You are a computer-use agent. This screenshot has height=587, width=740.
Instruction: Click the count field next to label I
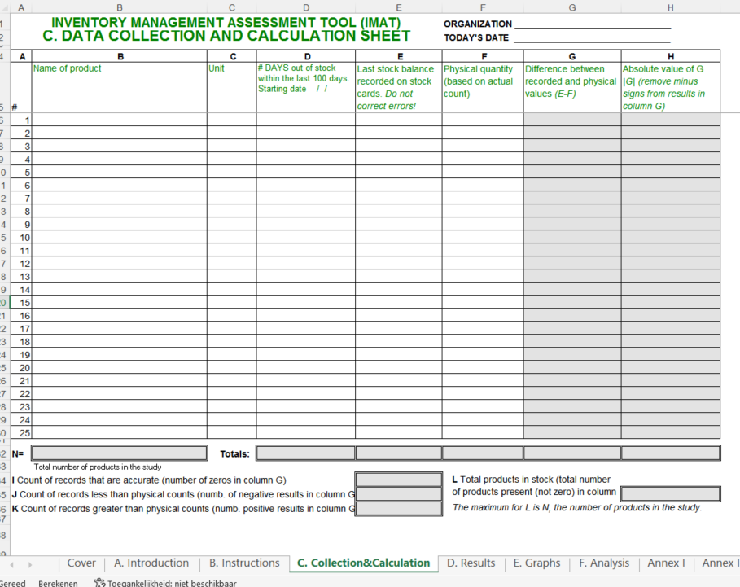(x=398, y=480)
